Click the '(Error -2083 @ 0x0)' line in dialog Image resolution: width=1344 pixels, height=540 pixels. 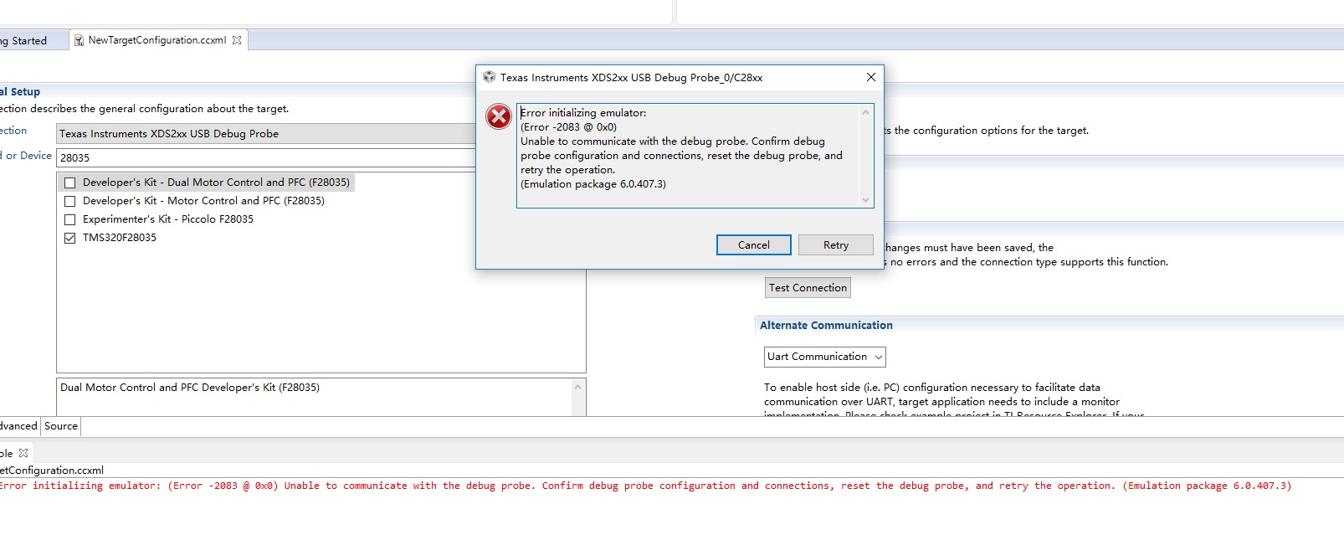click(569, 127)
